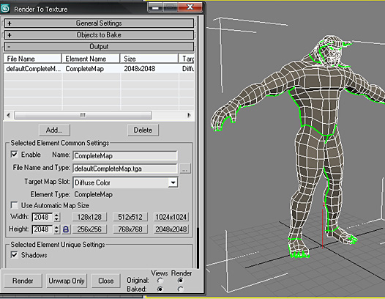Click the Element Name column header
Viewport: 385px width, 299px height.
pyautogui.click(x=91, y=59)
